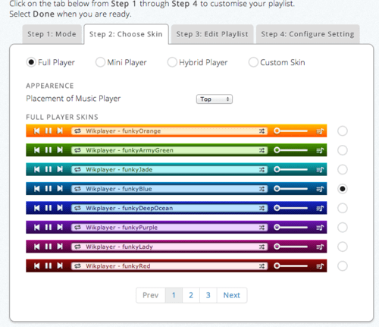
Task: Select the Mini Player radio option
Action: point(100,62)
